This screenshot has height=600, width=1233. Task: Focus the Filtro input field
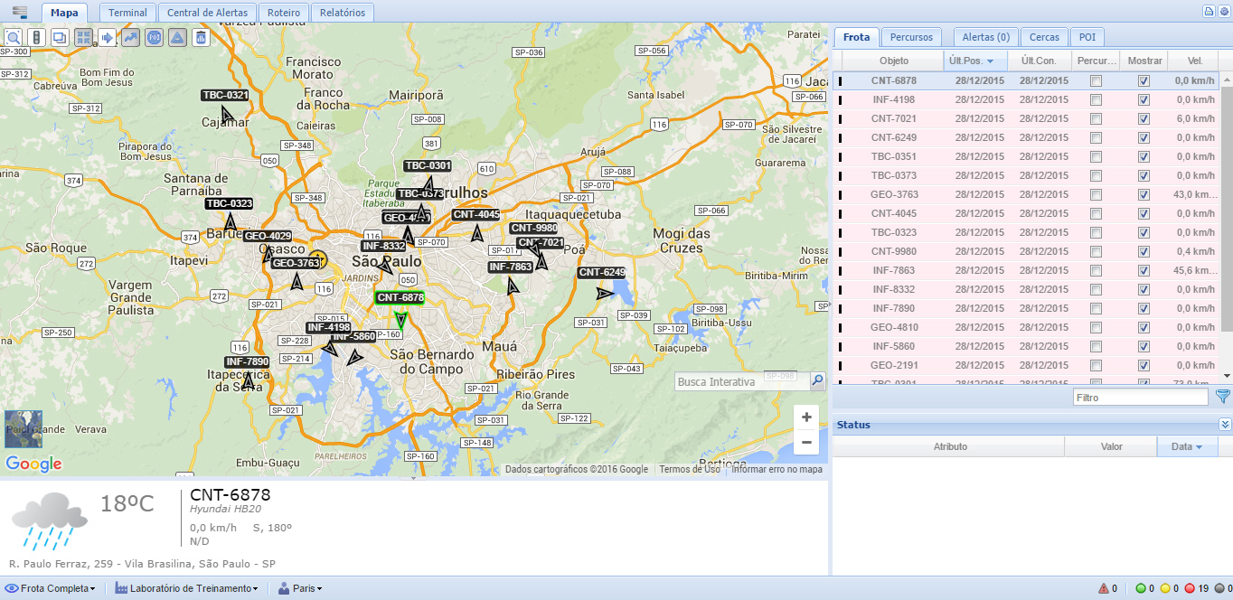[x=1140, y=397]
